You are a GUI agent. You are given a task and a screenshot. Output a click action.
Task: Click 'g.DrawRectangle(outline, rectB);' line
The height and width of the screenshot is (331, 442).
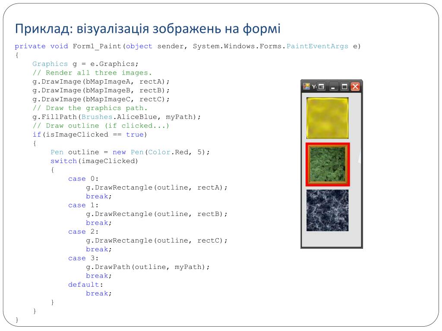[x=157, y=214]
